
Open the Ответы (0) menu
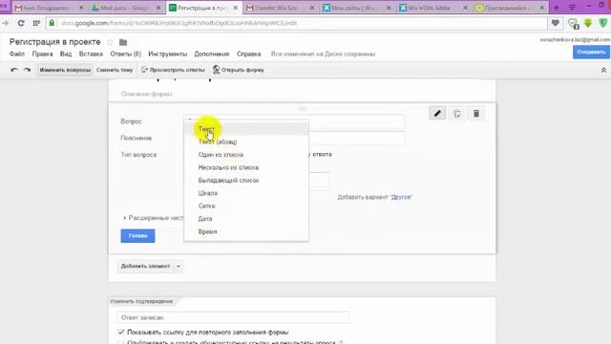pyautogui.click(x=125, y=54)
